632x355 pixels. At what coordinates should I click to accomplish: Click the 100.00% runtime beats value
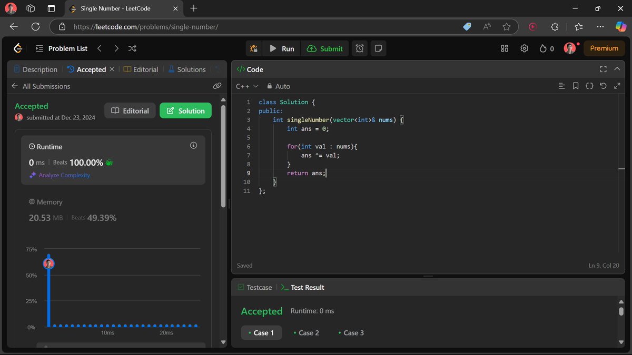86,163
